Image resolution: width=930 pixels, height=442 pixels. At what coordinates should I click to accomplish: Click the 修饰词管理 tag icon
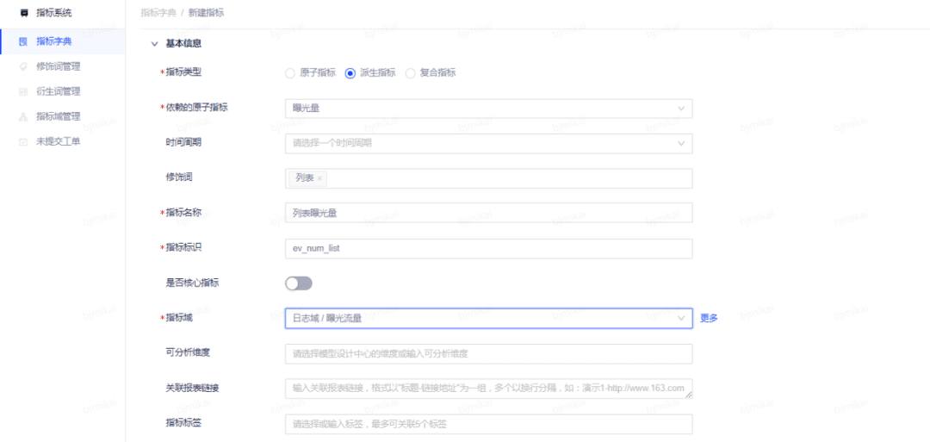pyautogui.click(x=23, y=66)
